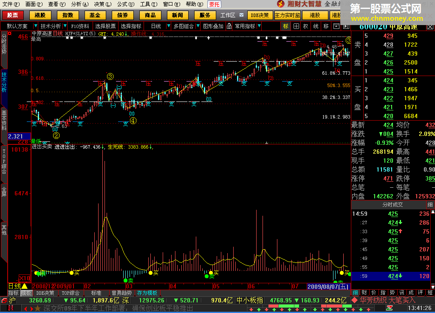Click the lock icon next to 图形叠加

[229, 26]
